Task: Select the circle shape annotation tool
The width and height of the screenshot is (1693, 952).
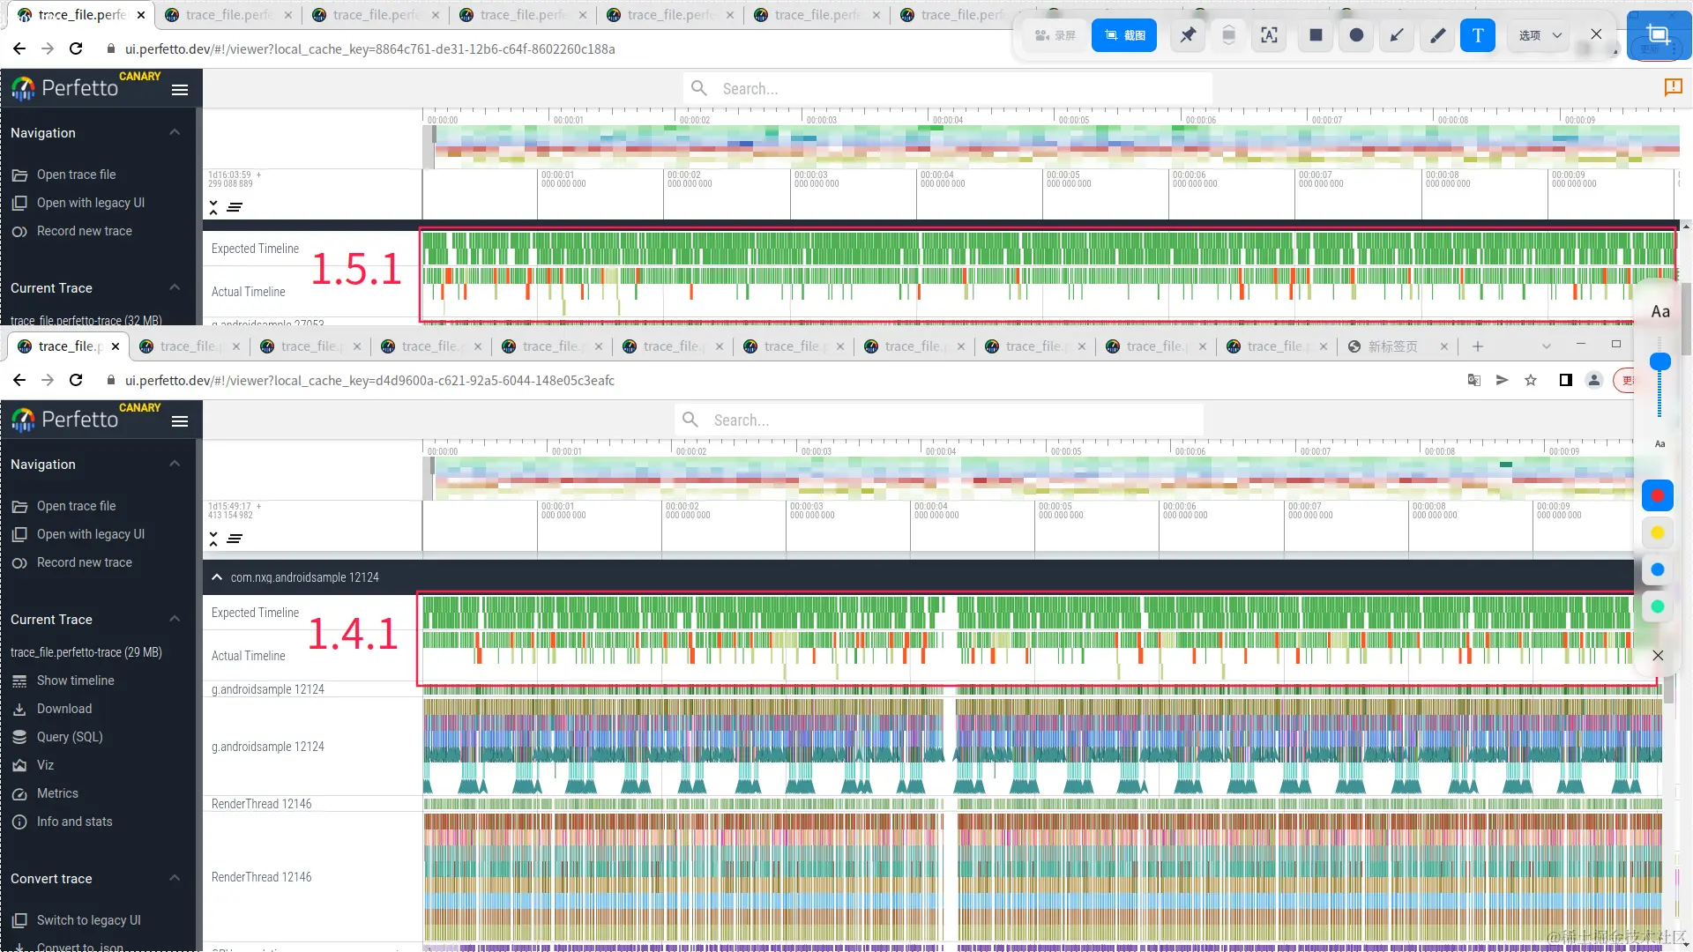Action: pos(1356,35)
